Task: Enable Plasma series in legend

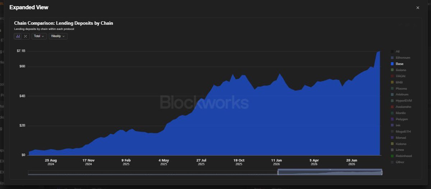Action: click(399, 88)
